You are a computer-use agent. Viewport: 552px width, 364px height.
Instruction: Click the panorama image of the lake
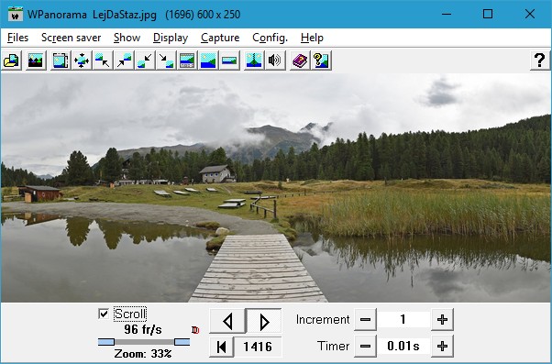[276, 188]
